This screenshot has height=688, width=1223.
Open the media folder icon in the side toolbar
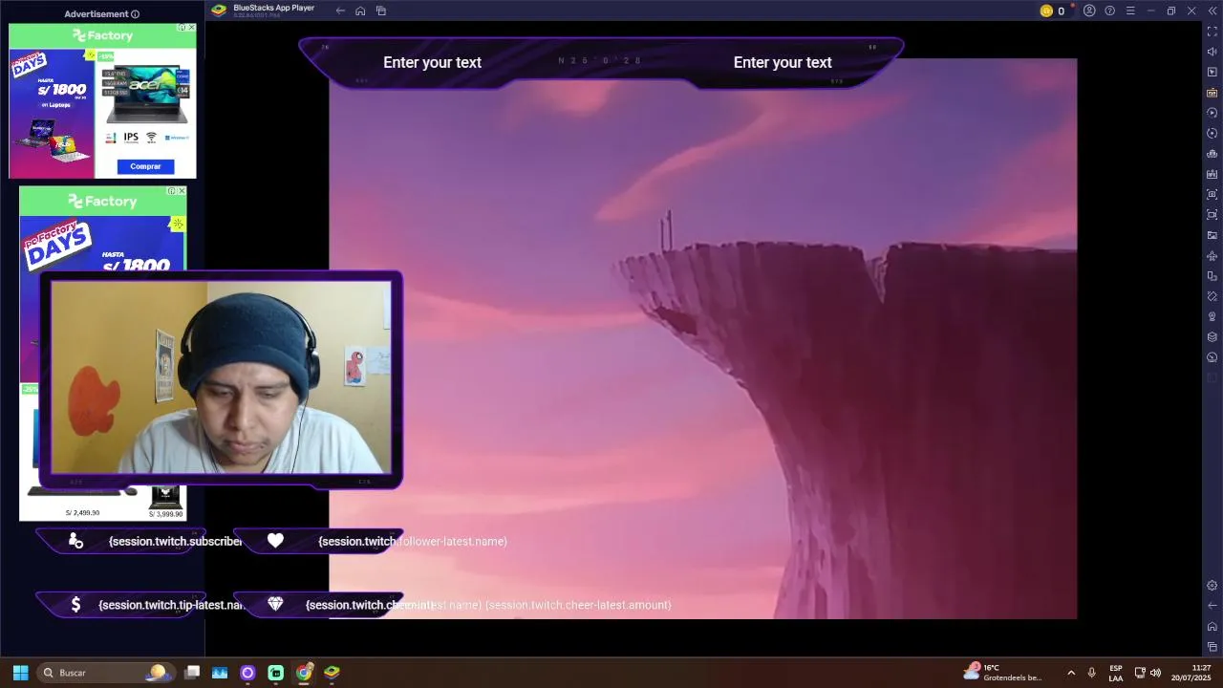coord(1212,235)
